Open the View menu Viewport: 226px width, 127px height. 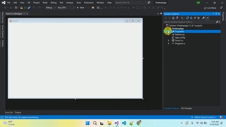click(22, 2)
